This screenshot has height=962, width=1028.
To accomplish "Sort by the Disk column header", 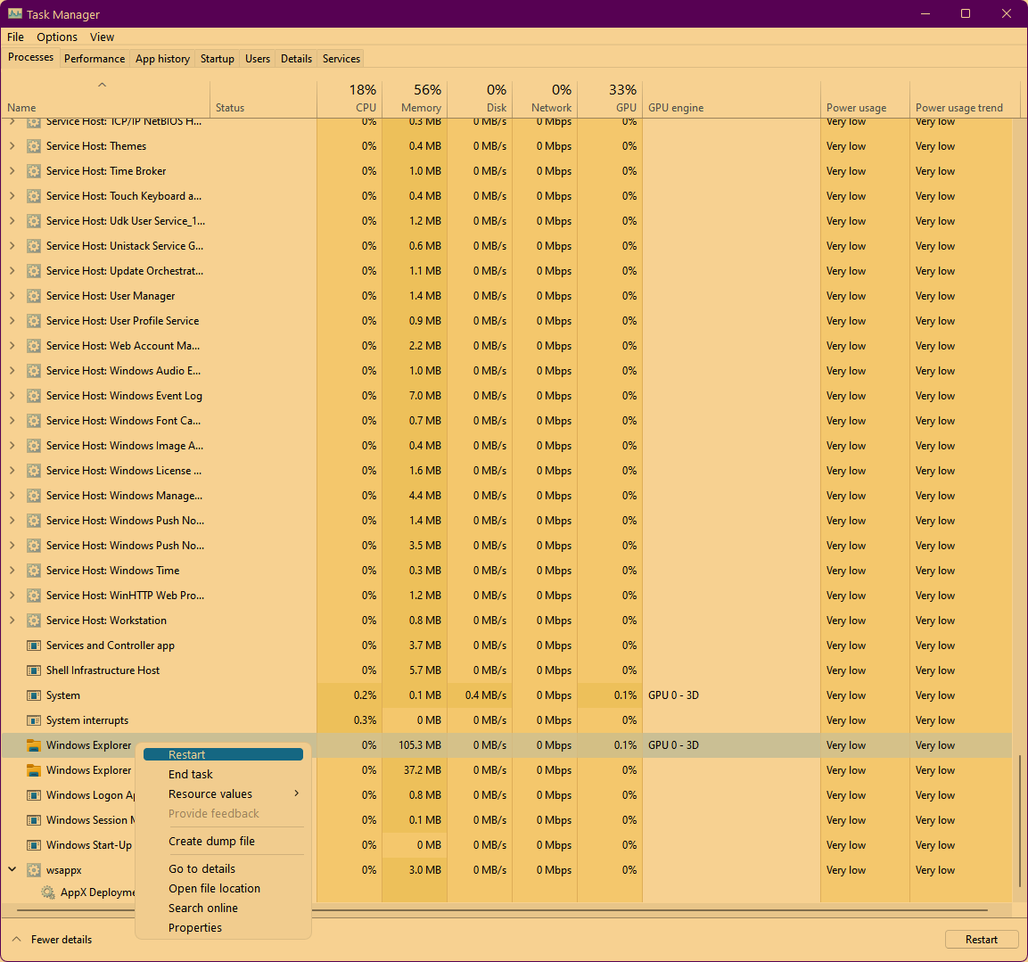I will pyautogui.click(x=480, y=98).
